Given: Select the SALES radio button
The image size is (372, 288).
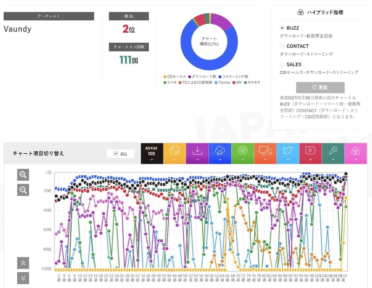Looking at the screenshot, I should (x=282, y=64).
